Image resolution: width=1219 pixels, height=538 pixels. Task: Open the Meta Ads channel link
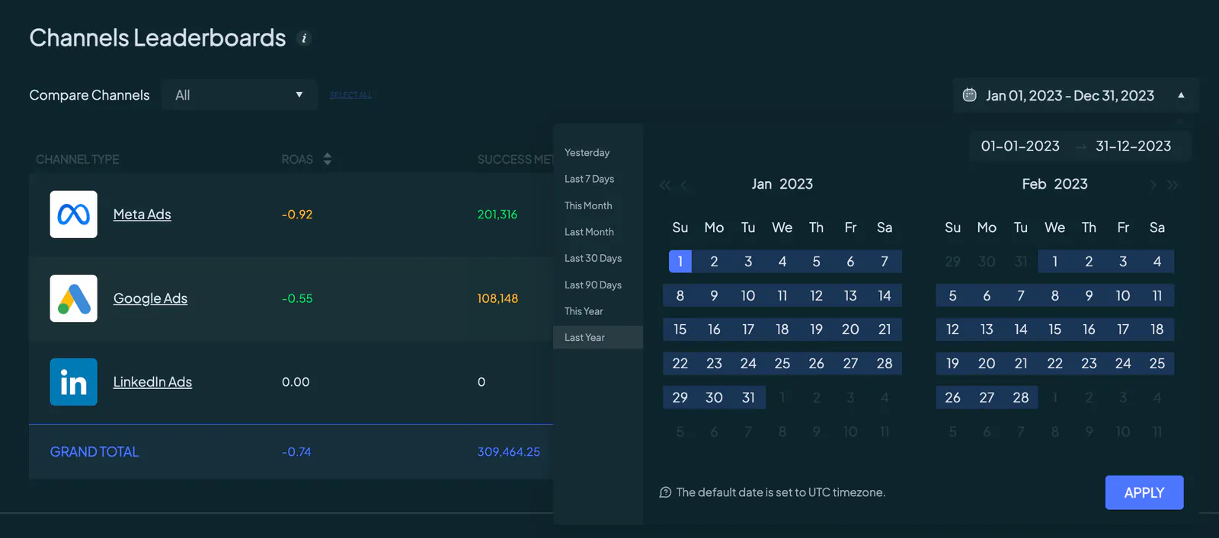[142, 215]
